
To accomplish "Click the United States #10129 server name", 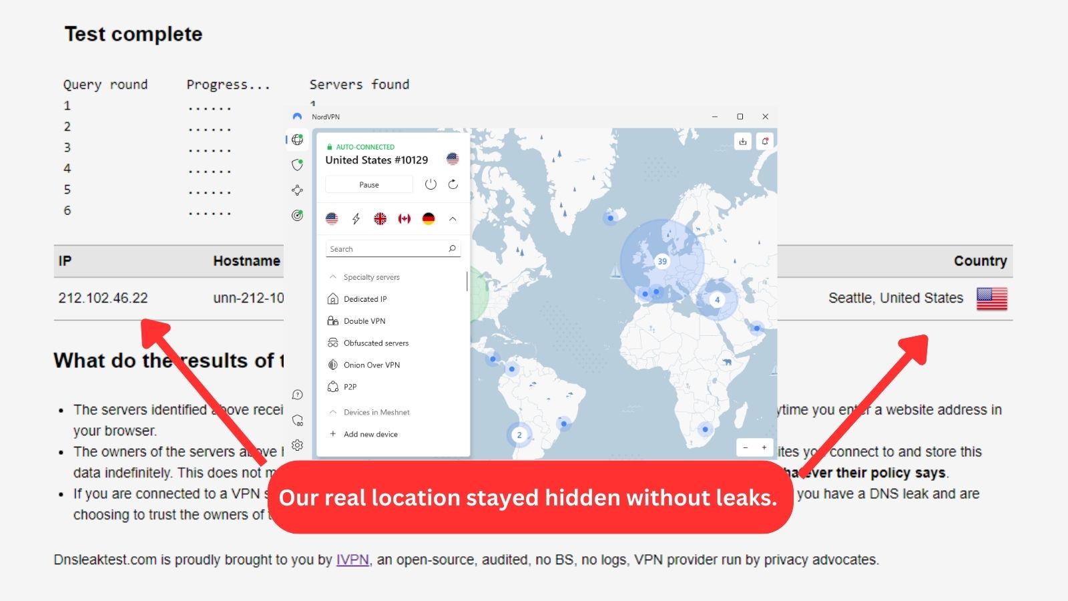I will click(x=376, y=160).
